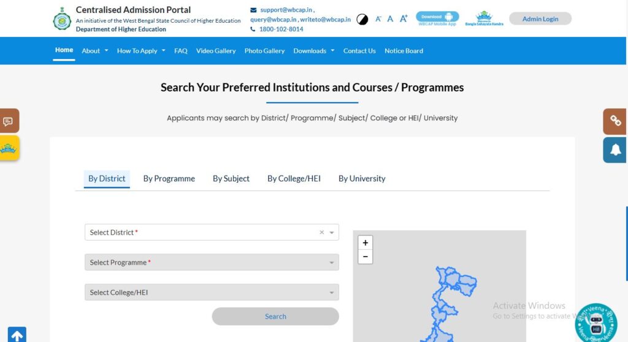628x342 pixels.
Task: Open the Select District dropdown
Action: (212, 232)
